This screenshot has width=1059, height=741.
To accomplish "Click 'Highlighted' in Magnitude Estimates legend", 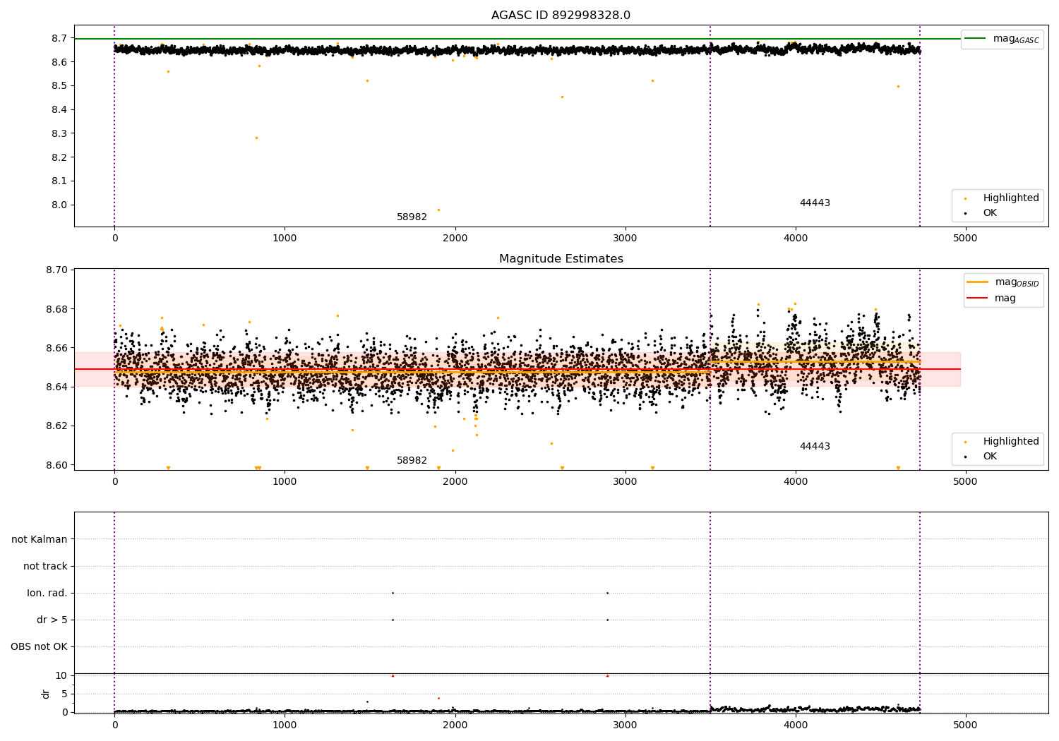I will (1011, 442).
